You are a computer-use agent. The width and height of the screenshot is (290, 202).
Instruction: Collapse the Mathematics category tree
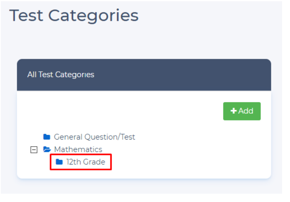[x=34, y=150]
